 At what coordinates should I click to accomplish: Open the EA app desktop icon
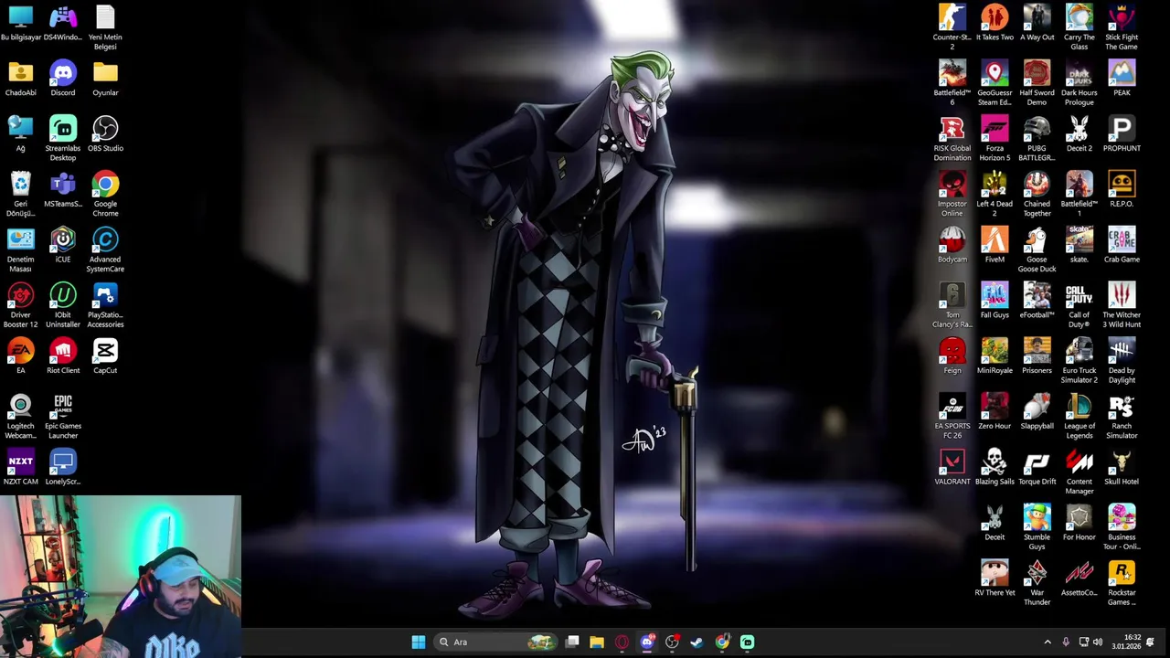[x=20, y=351]
